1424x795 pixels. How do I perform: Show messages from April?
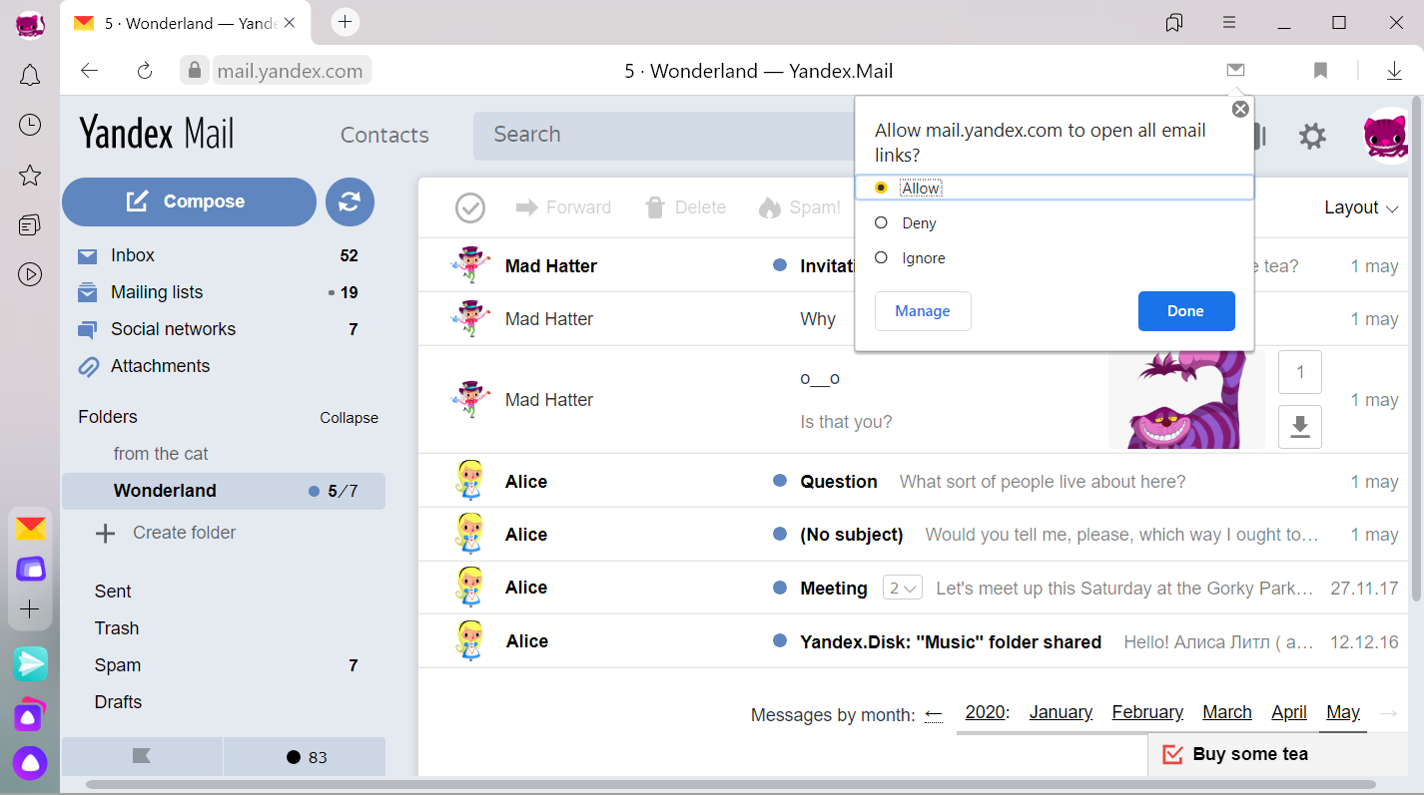pos(1289,712)
